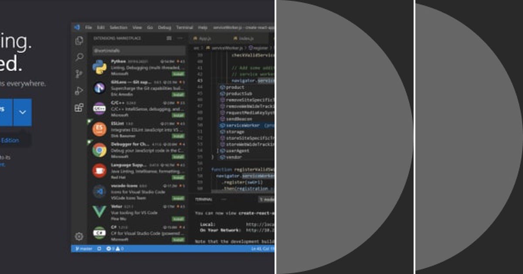Click the GitLens extension logo

[99, 88]
